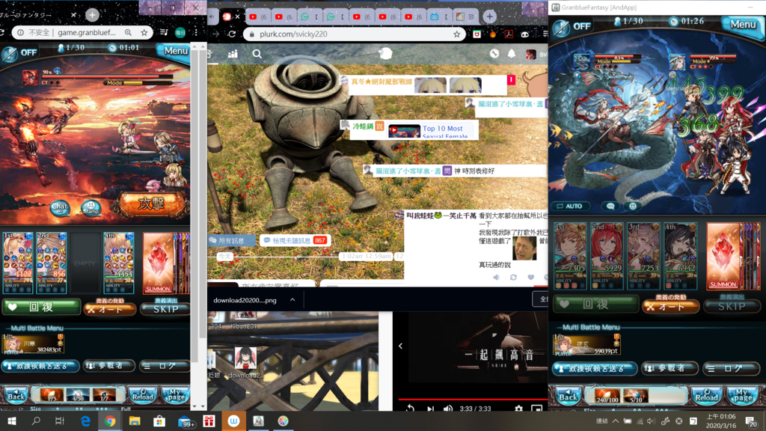
Task: Click video progress bar in YouTube player
Action: (x=473, y=400)
